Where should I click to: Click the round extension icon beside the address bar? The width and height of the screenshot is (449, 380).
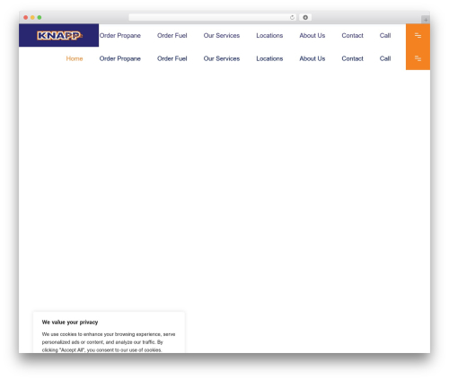(305, 17)
